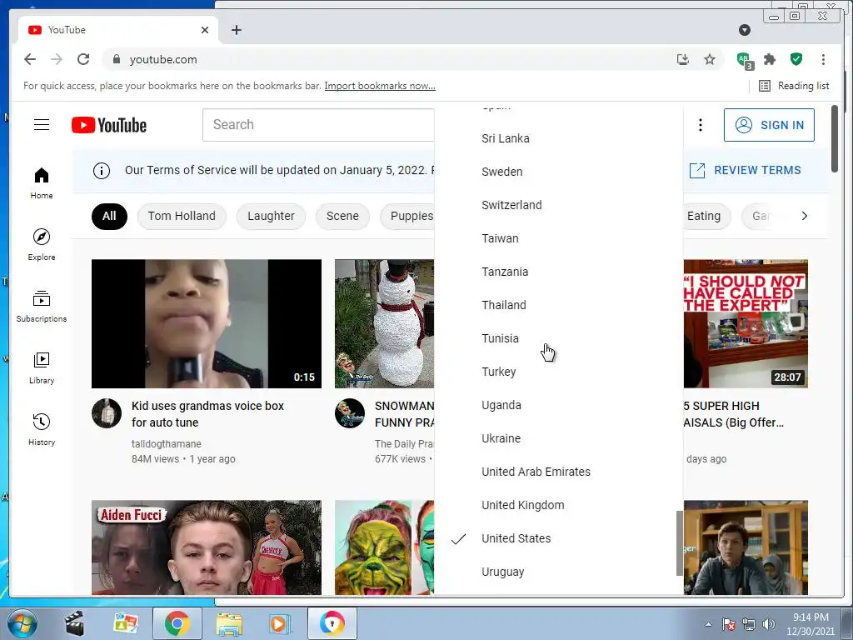
Task: Choose Uruguay in location list
Action: pyautogui.click(x=559, y=572)
